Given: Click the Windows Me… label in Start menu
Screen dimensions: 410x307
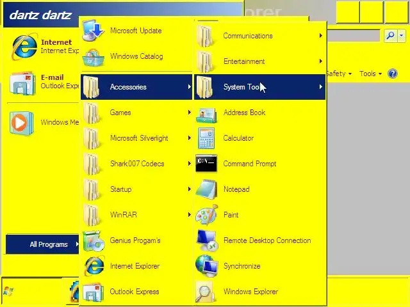Looking at the screenshot, I should (60, 122).
